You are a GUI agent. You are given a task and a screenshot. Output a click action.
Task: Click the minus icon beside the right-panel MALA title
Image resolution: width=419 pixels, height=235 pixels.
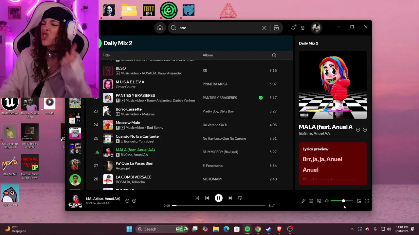[x=358, y=130]
